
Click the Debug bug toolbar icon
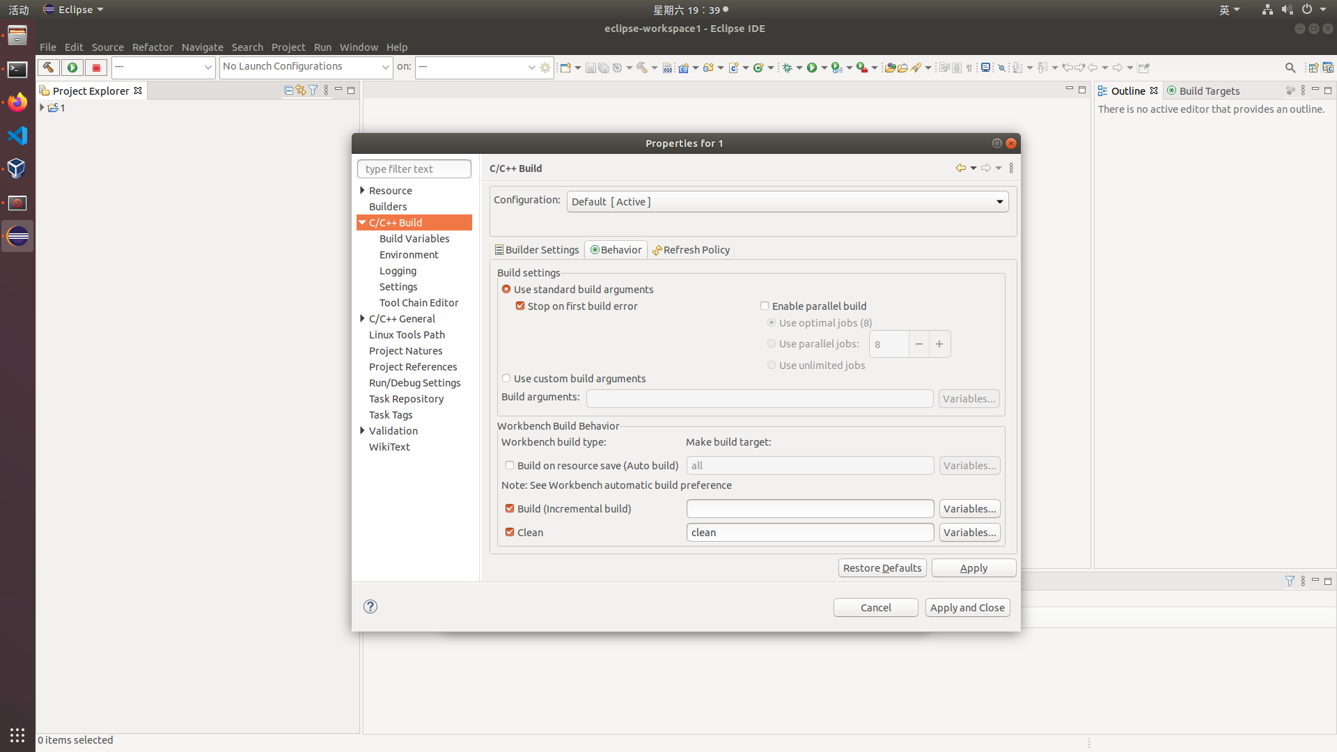pyautogui.click(x=788, y=68)
